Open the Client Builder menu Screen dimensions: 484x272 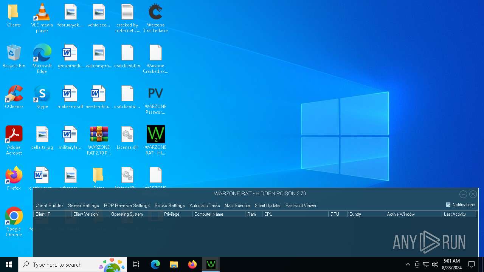tap(49, 206)
